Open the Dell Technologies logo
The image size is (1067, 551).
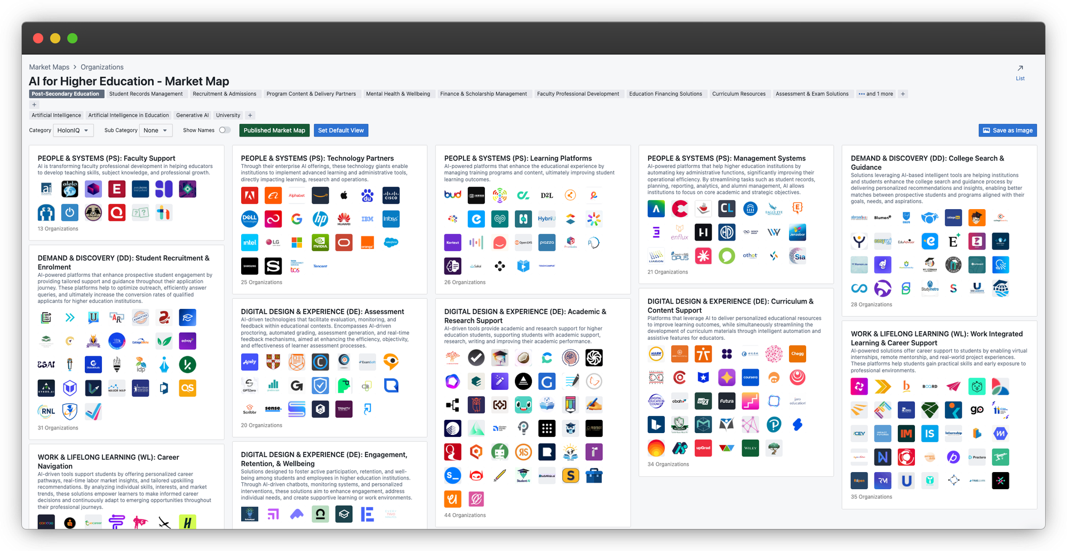click(x=250, y=219)
